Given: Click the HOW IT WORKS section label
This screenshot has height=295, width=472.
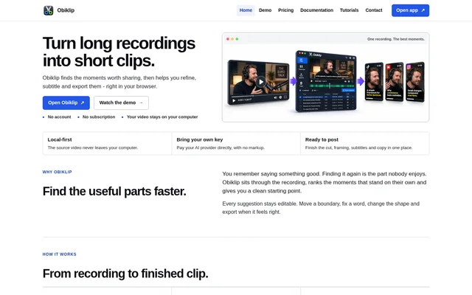Looking at the screenshot, I should pos(59,254).
